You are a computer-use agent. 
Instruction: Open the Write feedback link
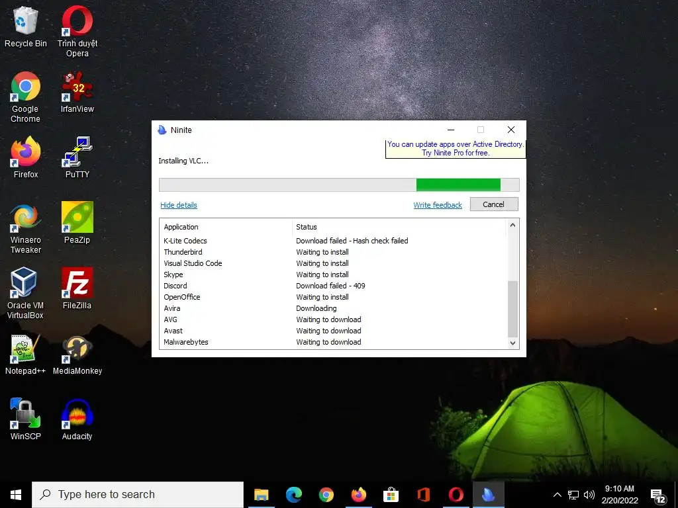point(438,205)
